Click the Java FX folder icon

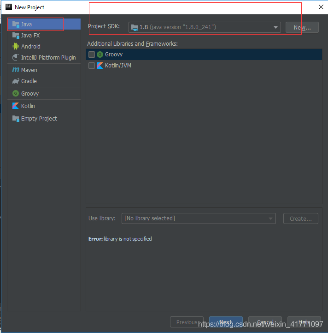pyautogui.click(x=16, y=35)
